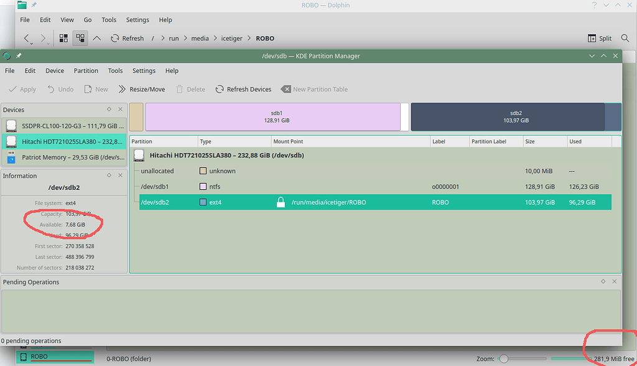The width and height of the screenshot is (637, 366).
Task: Open the Device menu
Action: click(x=54, y=70)
